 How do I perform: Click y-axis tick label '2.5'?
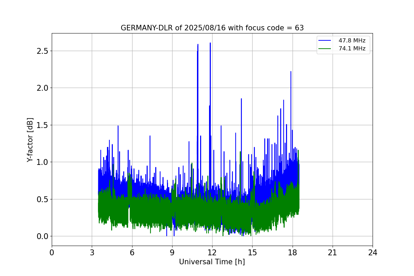(43, 51)
